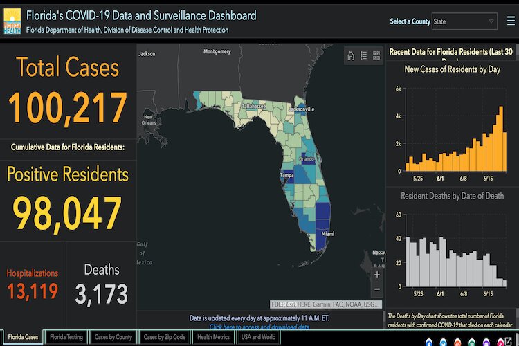Click the 'Resident Deaths by Date of Death' title
Image resolution: width=519 pixels, height=346 pixels.
pyautogui.click(x=452, y=196)
